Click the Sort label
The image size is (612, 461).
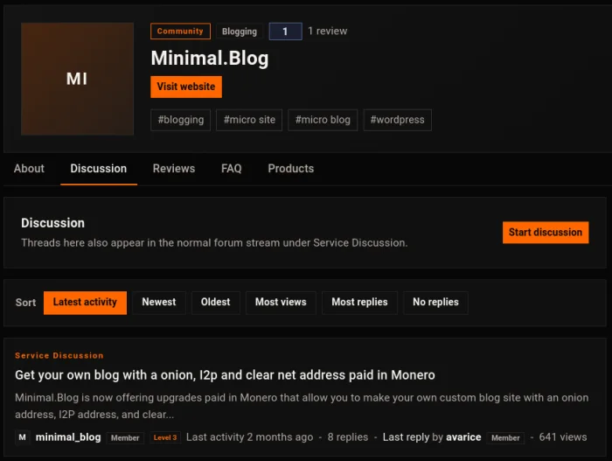pyautogui.click(x=25, y=303)
